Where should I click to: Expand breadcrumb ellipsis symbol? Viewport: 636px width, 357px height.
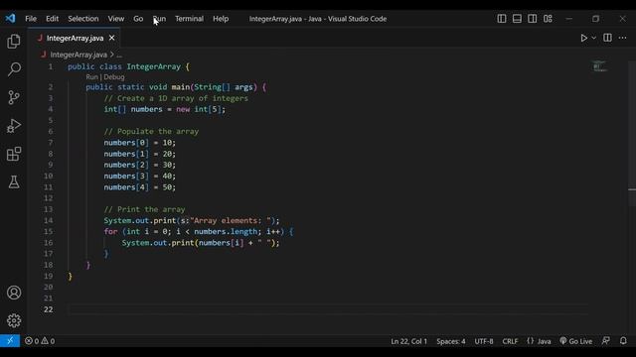(x=119, y=56)
